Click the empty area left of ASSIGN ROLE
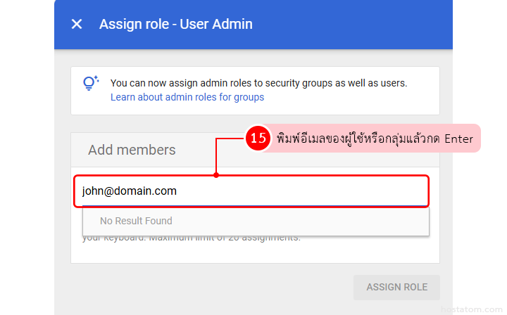 tap(211, 287)
